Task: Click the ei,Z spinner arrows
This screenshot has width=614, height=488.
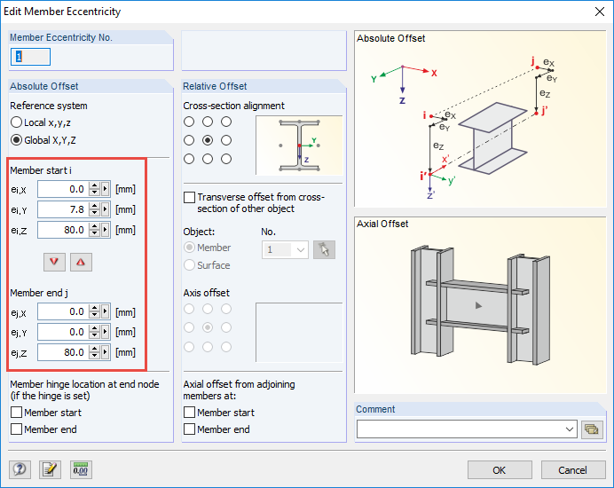Action: coord(94,230)
